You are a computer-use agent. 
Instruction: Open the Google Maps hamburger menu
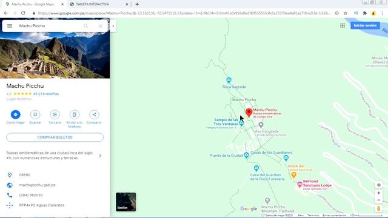point(10,26)
